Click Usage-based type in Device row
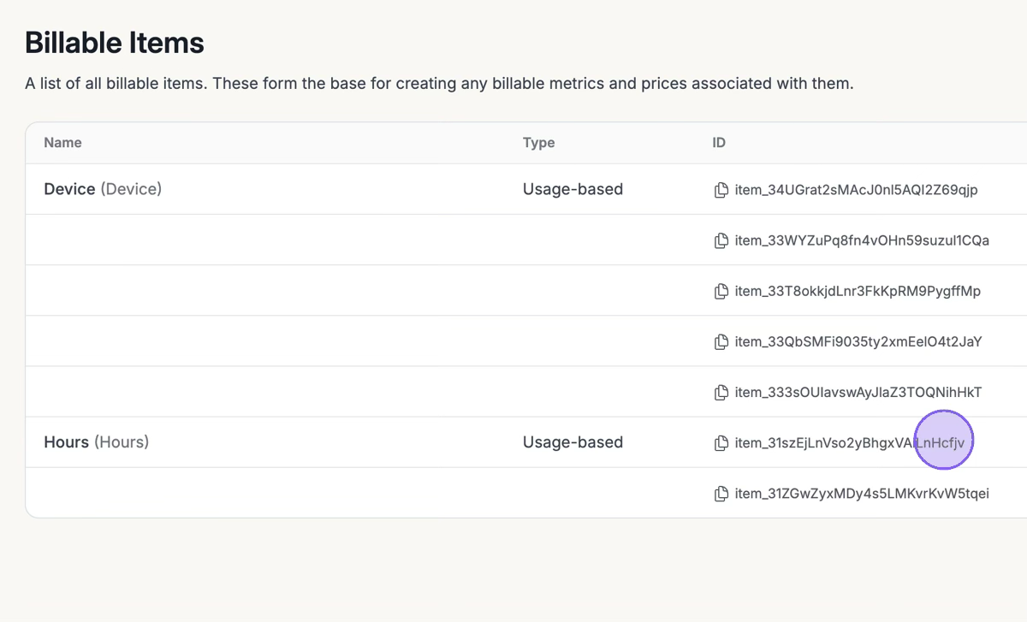 573,189
